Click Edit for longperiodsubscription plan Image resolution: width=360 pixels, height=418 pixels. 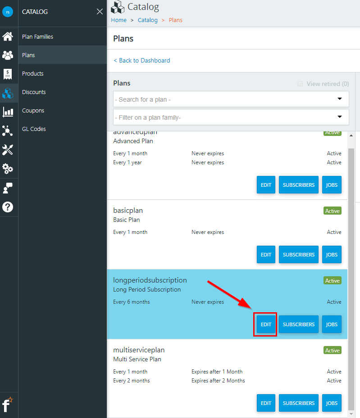pos(266,324)
